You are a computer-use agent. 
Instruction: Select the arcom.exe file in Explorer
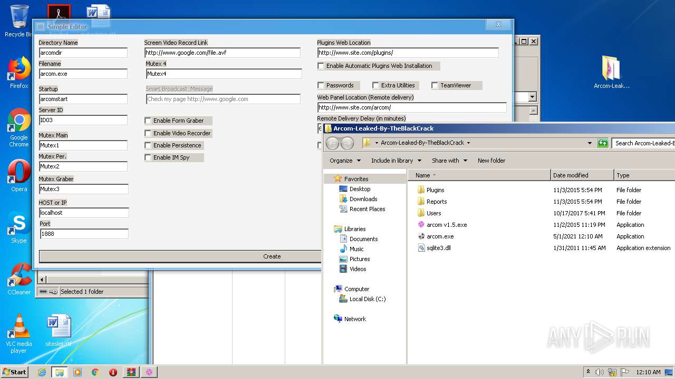440,236
